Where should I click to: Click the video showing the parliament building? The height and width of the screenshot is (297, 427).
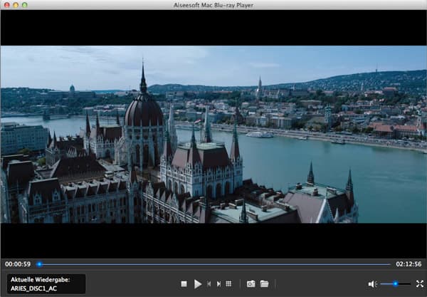tap(213, 135)
